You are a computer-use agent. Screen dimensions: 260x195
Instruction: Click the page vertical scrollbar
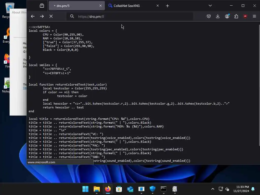[x=259, y=85]
